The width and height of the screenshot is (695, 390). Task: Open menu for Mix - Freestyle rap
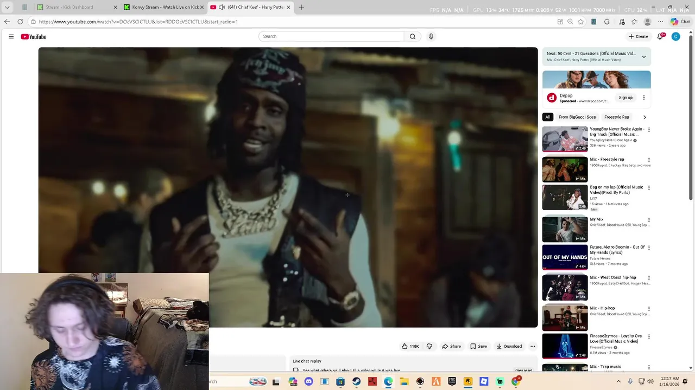(x=649, y=160)
